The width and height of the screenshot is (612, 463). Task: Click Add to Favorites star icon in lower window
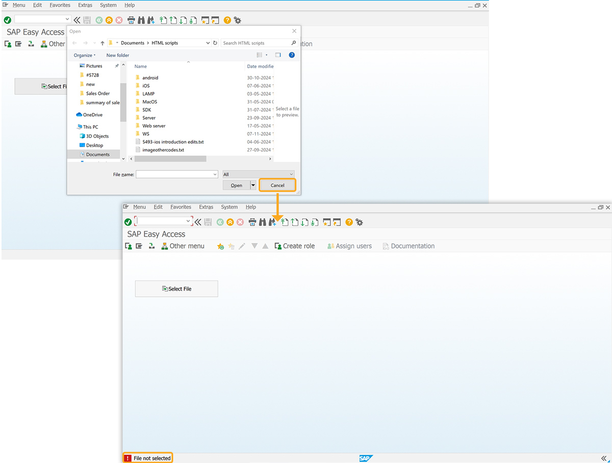coord(220,246)
